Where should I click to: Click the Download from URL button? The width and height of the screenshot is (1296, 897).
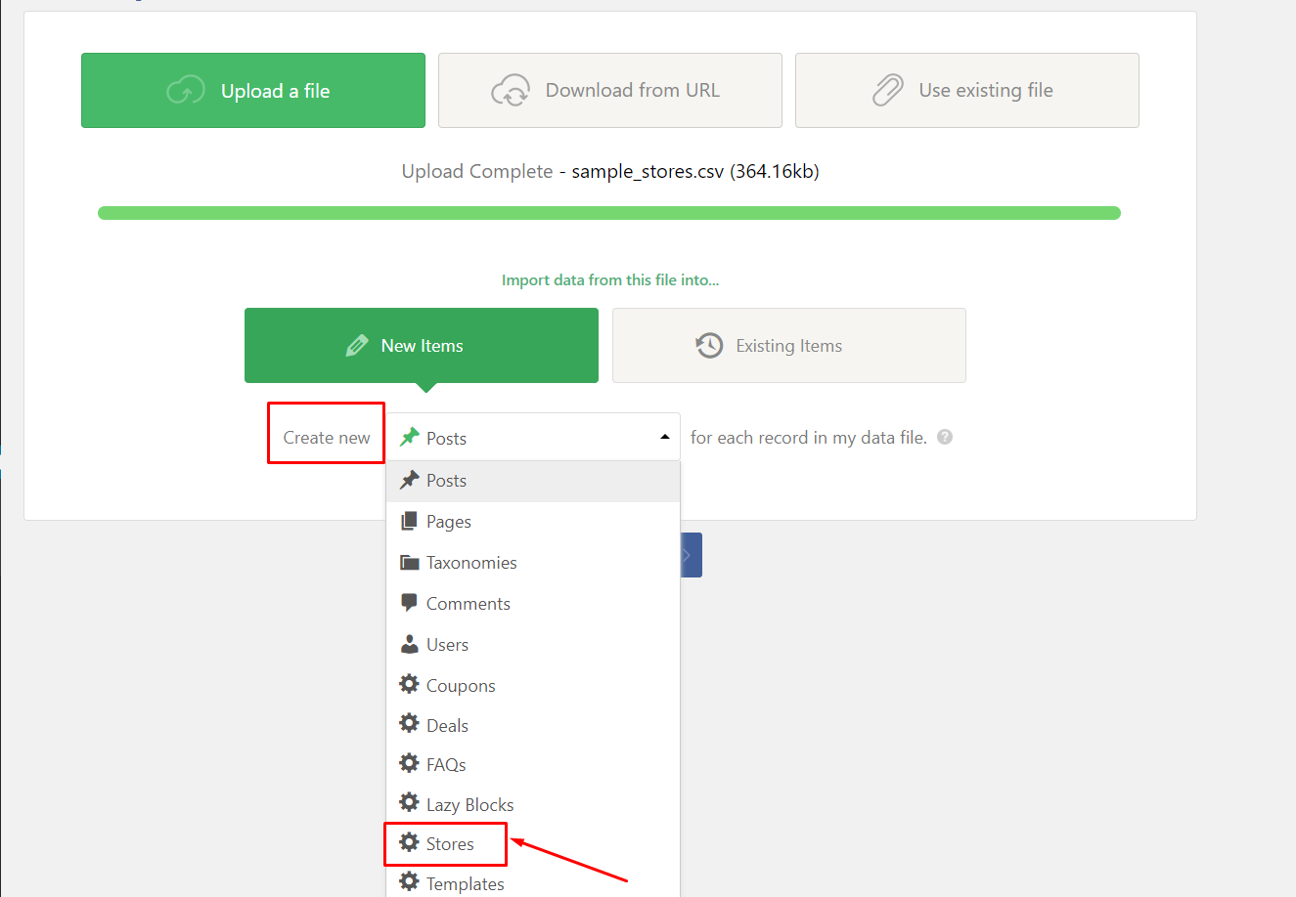point(610,91)
